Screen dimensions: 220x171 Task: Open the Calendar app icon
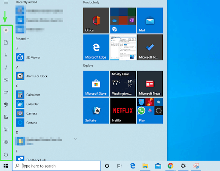tap(20, 104)
